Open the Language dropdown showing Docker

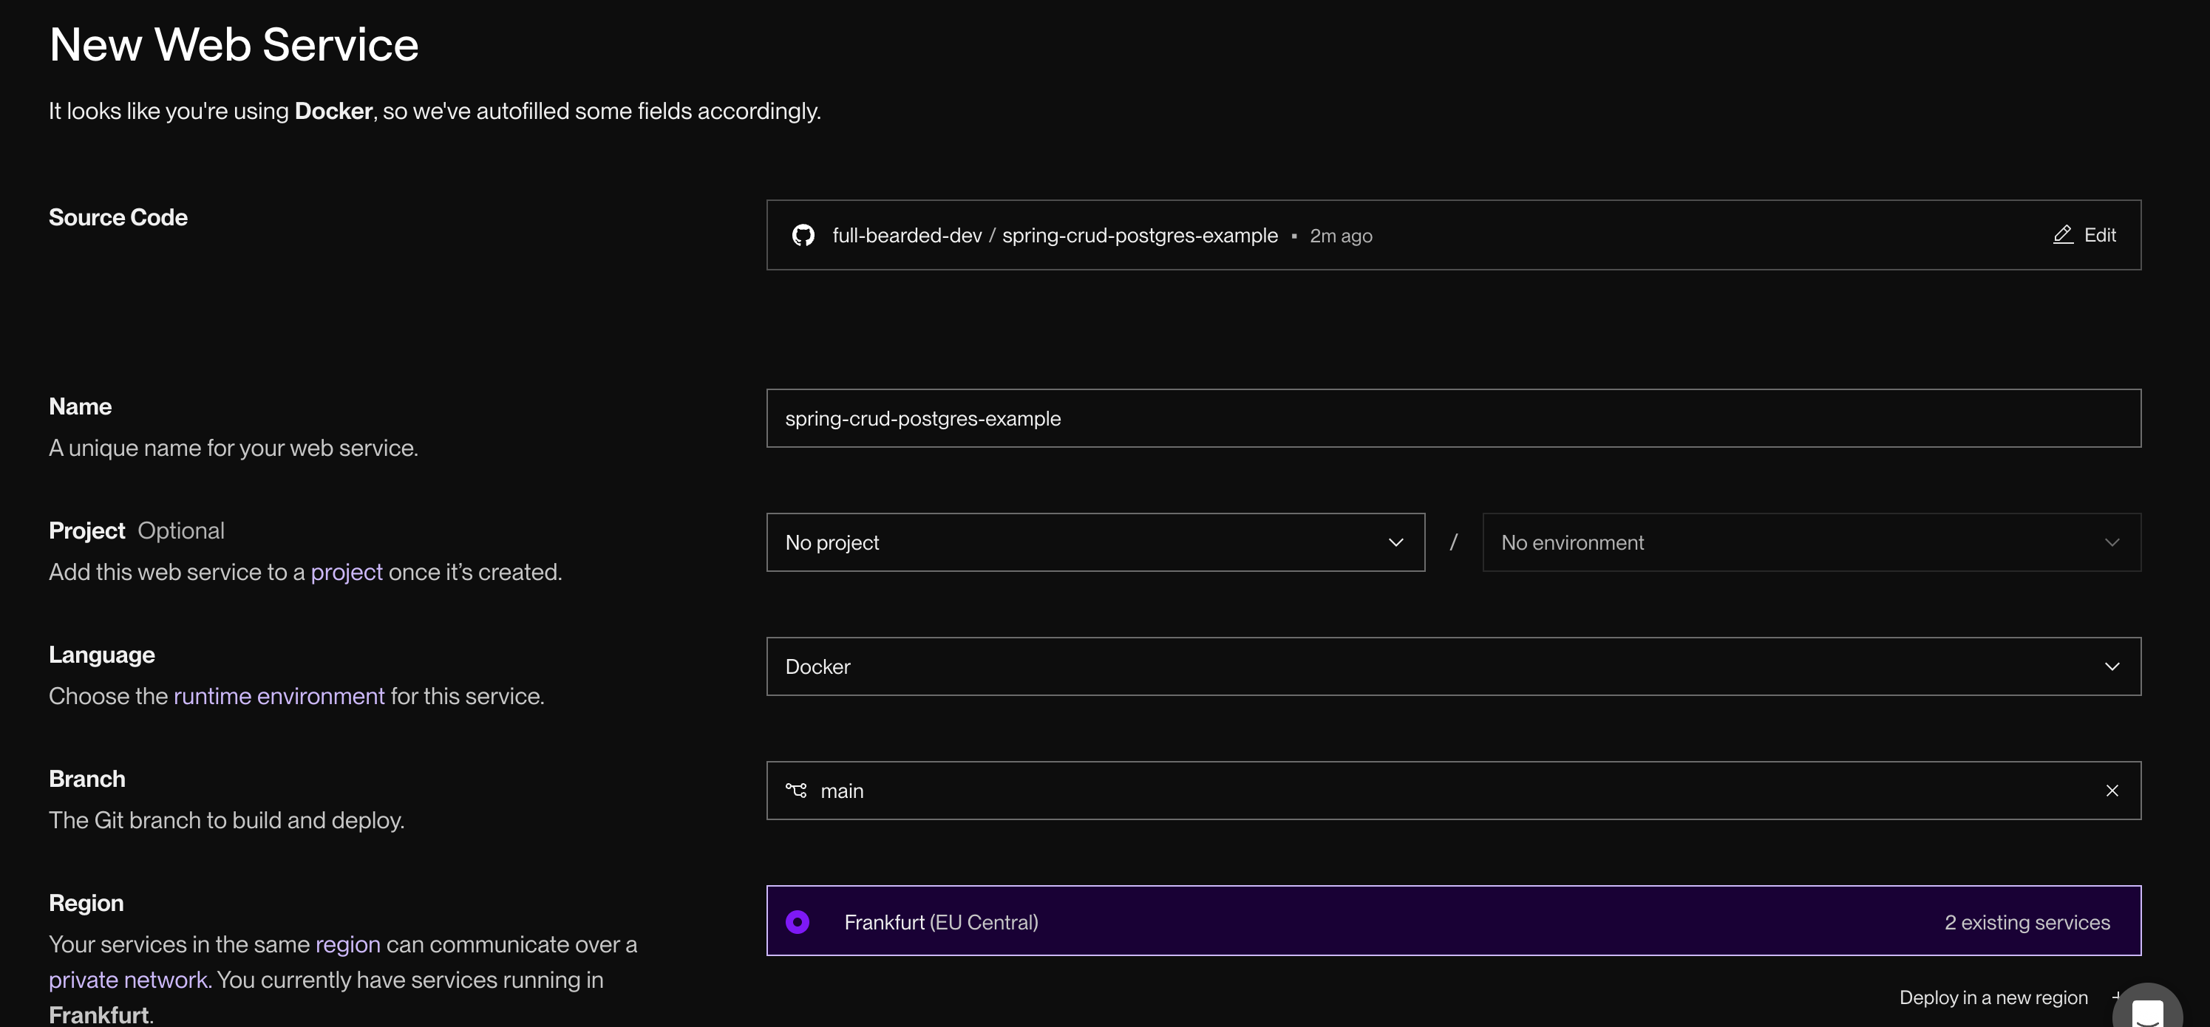pyautogui.click(x=1453, y=667)
